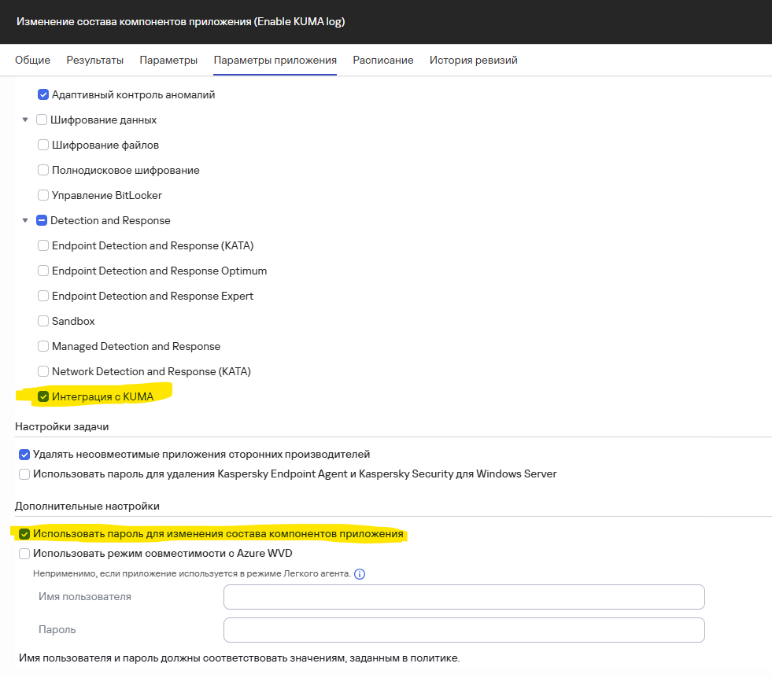Click the info icon near Light Agent note
This screenshot has height=678, width=772.
point(360,574)
